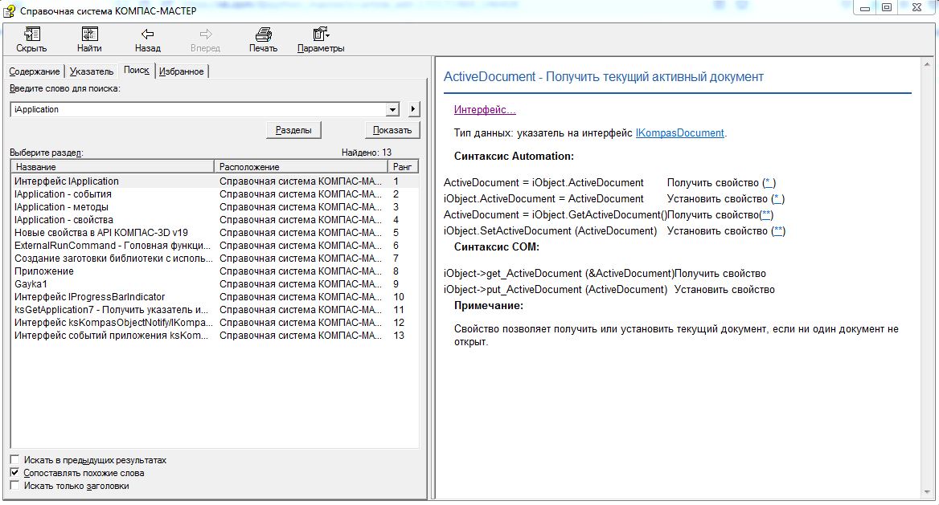
Task: Click the Найти toolbar icon
Action: 89,34
